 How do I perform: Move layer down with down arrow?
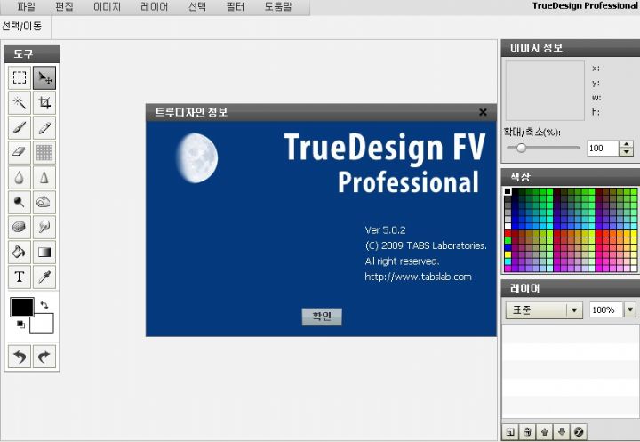(562, 432)
